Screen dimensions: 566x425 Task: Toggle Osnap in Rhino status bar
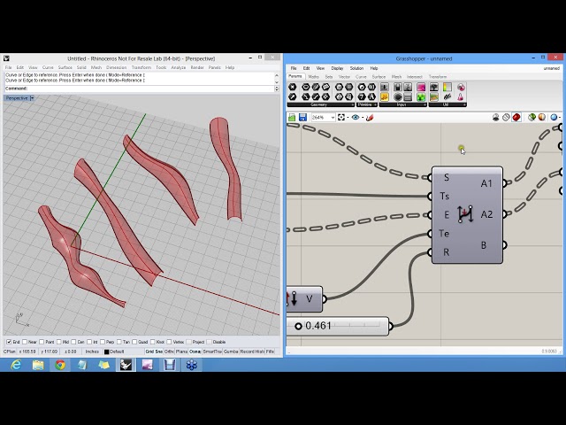(195, 352)
